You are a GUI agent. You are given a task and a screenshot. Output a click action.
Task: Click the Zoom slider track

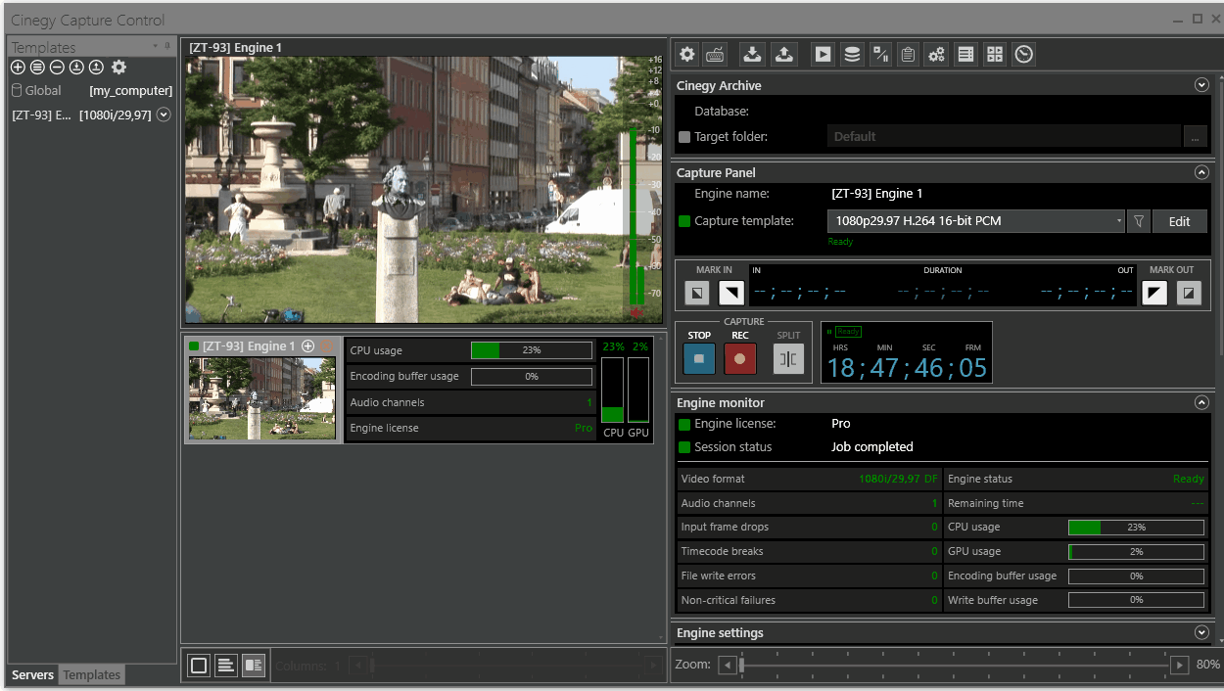tap(955, 666)
